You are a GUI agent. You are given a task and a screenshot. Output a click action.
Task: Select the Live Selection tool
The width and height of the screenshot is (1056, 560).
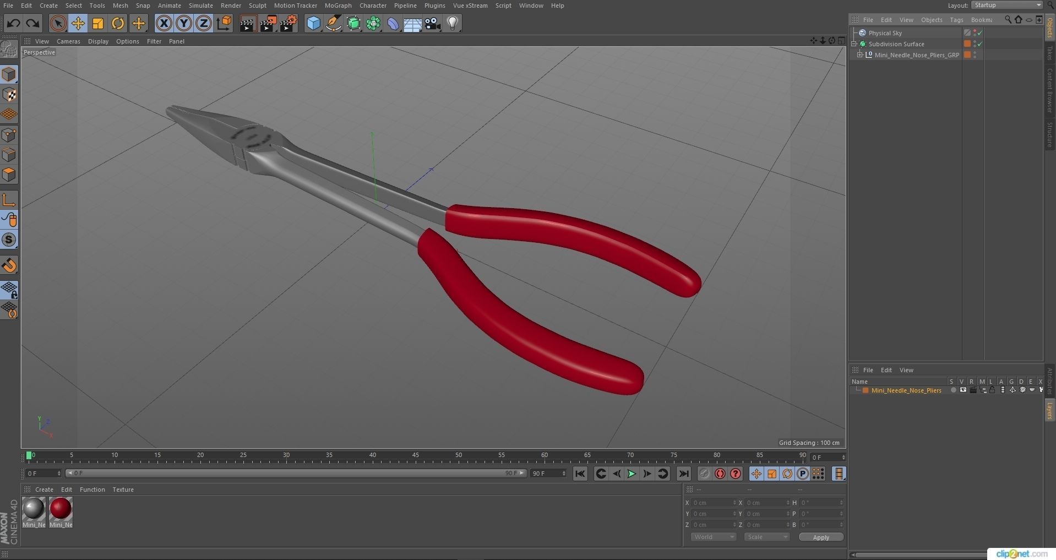click(x=58, y=23)
